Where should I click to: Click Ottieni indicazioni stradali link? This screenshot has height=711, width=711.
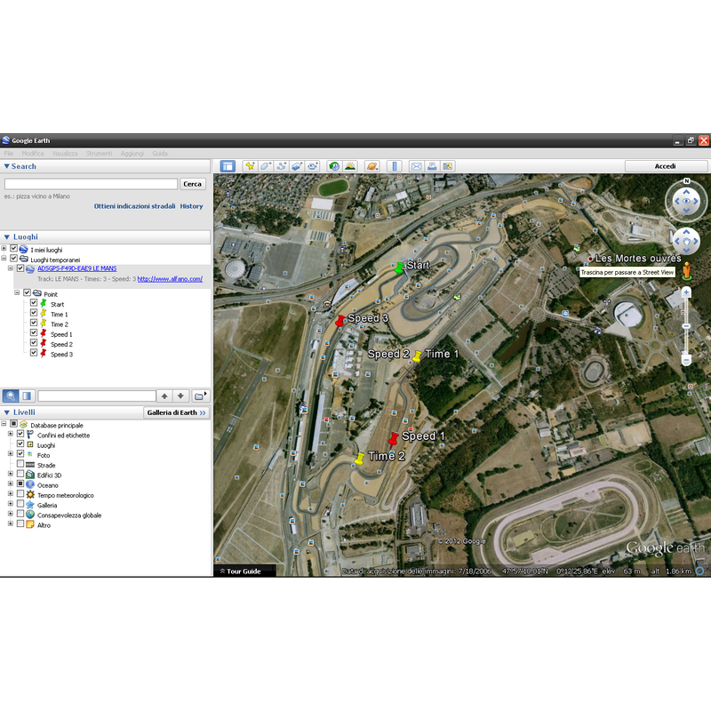(x=135, y=206)
